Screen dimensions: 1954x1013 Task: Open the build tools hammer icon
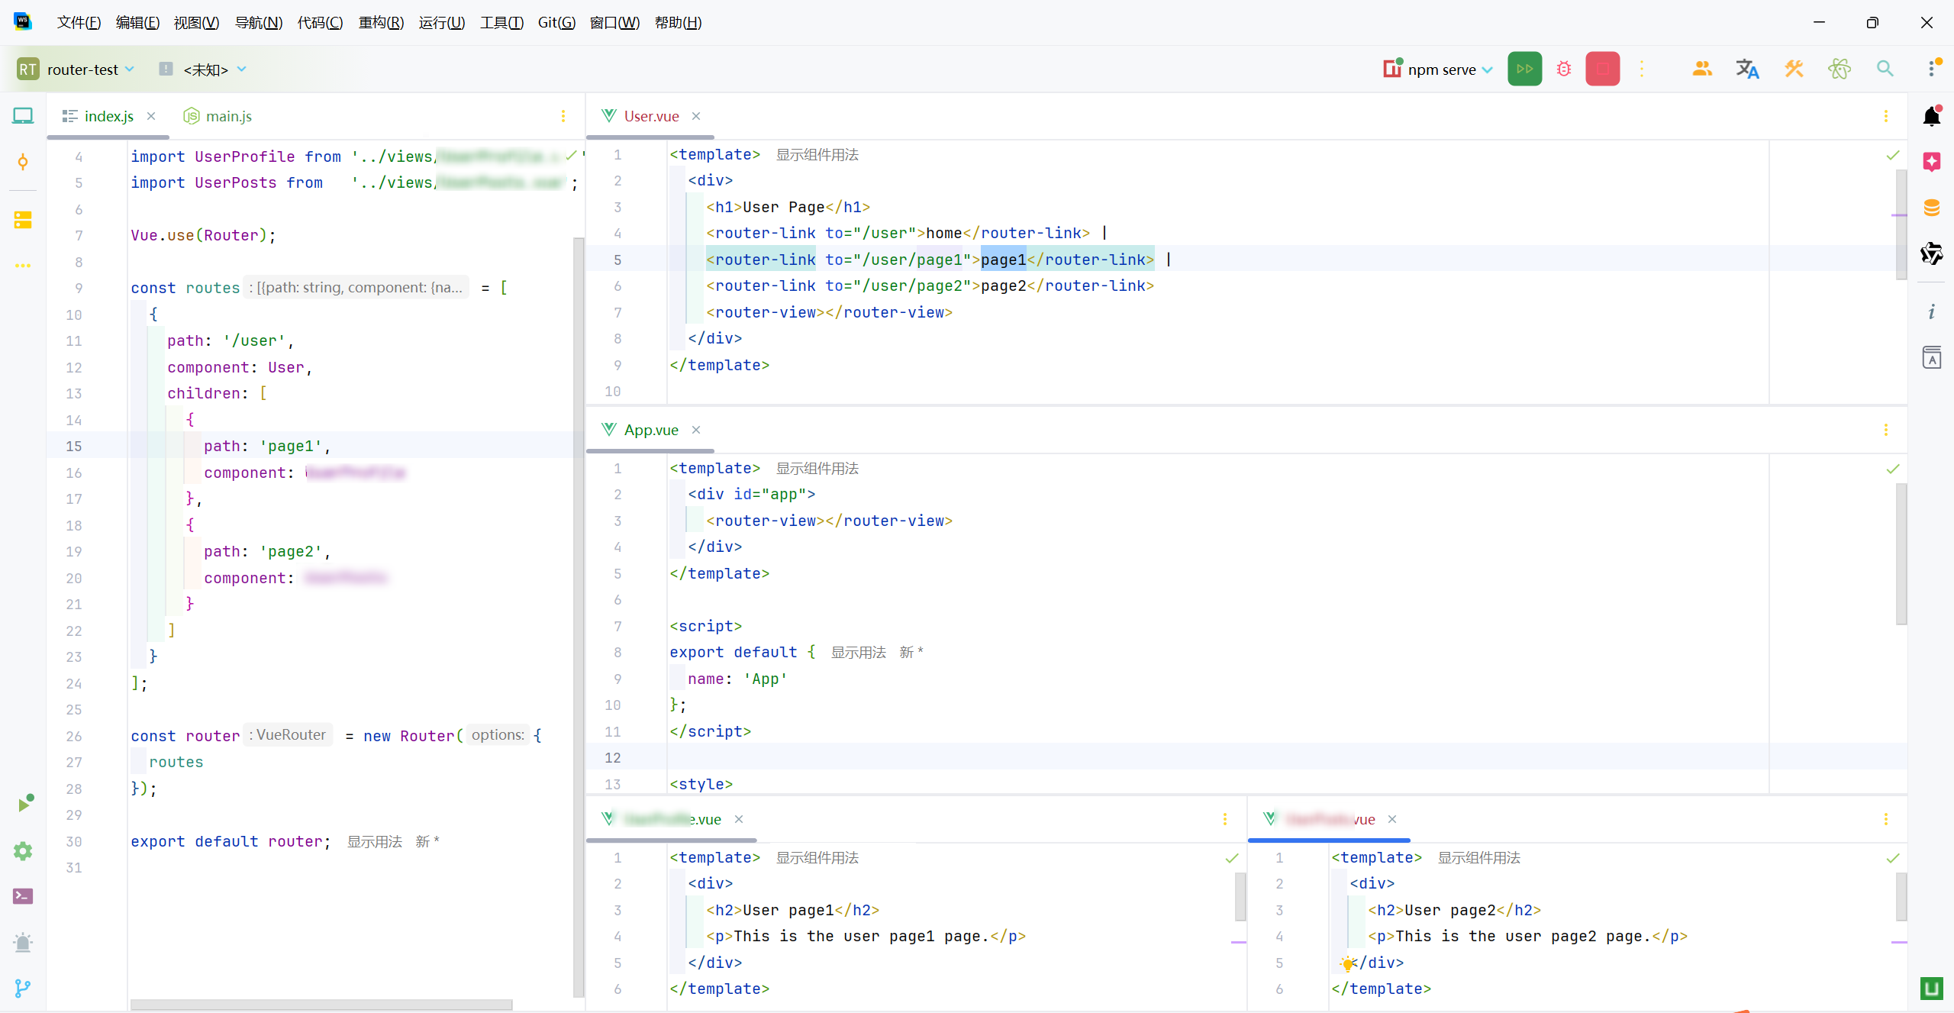pyautogui.click(x=1794, y=69)
